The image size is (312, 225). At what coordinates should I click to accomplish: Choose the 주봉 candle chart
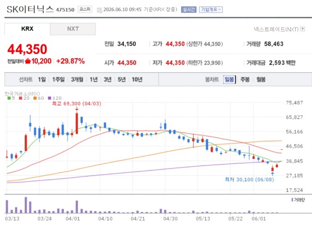pyautogui.click(x=245, y=80)
